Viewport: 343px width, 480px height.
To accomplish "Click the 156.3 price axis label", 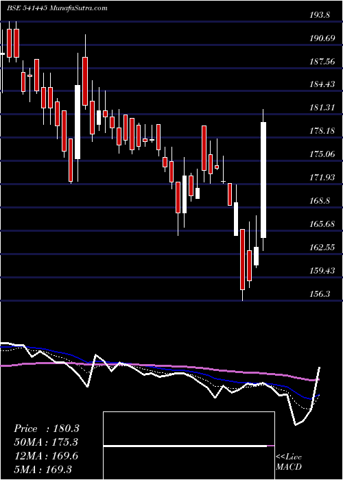I will click(320, 294).
